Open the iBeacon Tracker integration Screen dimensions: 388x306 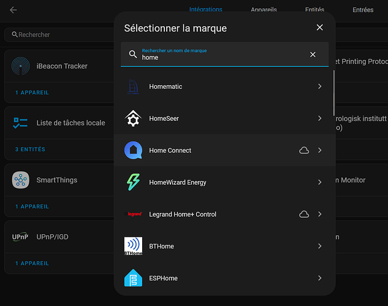[62, 66]
